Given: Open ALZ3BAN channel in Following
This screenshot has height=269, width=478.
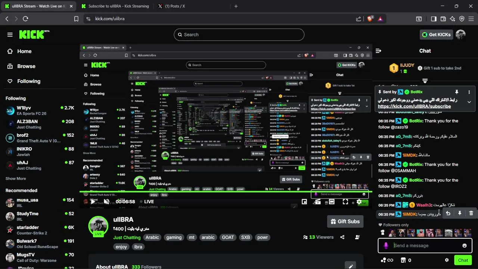Looking at the screenshot, I should 40,124.
